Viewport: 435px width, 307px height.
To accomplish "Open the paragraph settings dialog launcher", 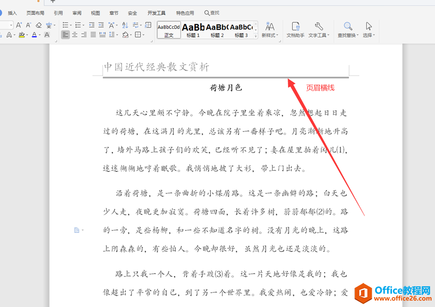I will (x=152, y=41).
